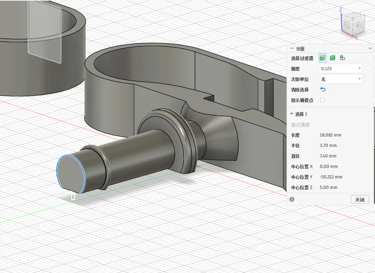Select the face/edge/vertex selection filter icon
Viewport: 375px width, 273px height.
tap(322, 58)
